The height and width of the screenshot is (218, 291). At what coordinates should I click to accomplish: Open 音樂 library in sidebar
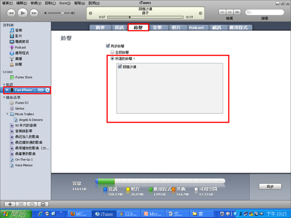[x=18, y=30]
